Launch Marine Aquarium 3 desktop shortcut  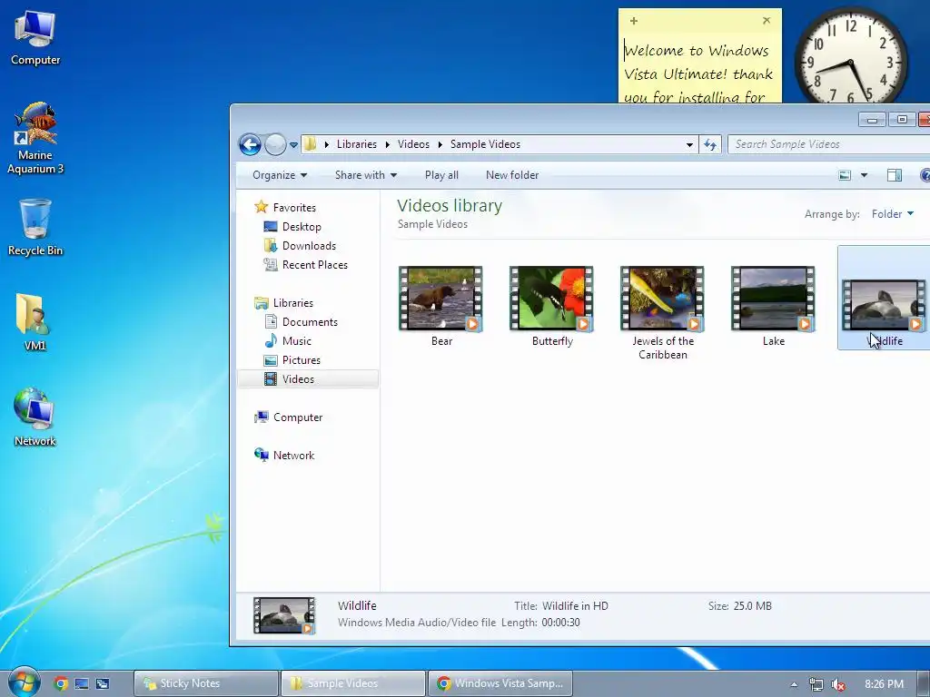[35, 138]
